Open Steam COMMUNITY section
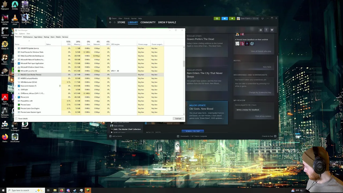This screenshot has height=193, width=343. coord(148,22)
